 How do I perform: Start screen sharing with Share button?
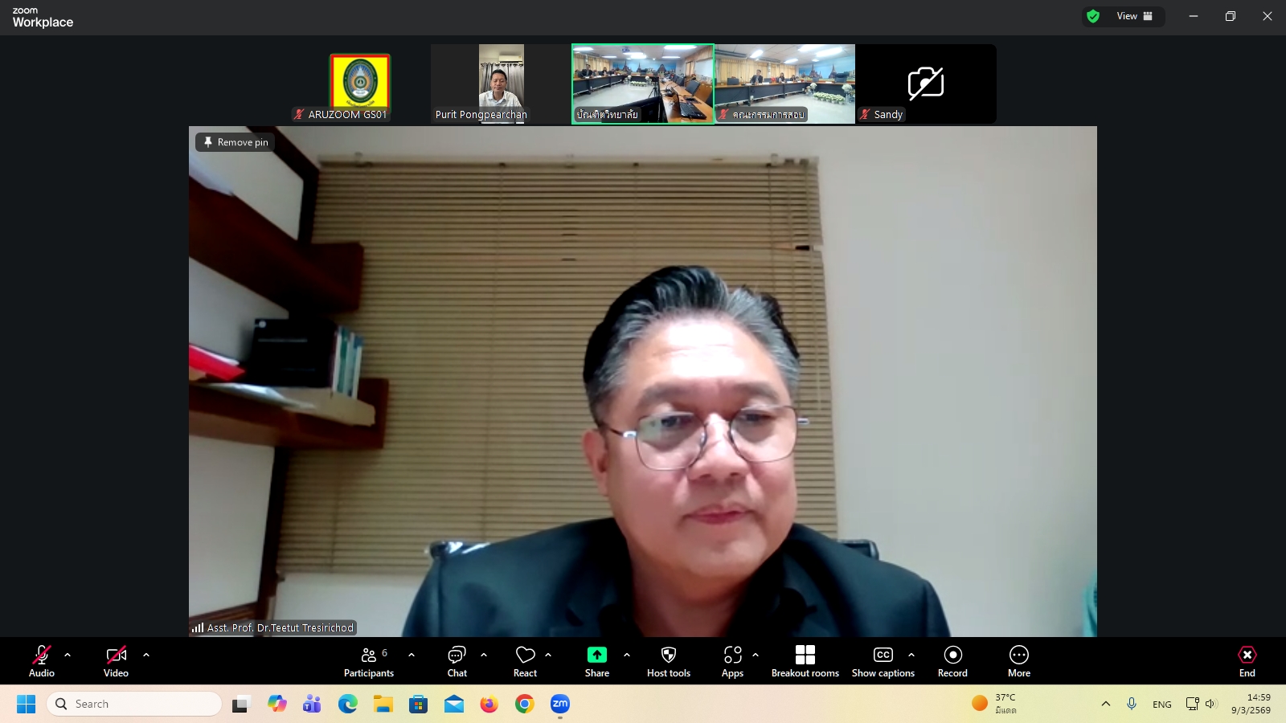596,661
